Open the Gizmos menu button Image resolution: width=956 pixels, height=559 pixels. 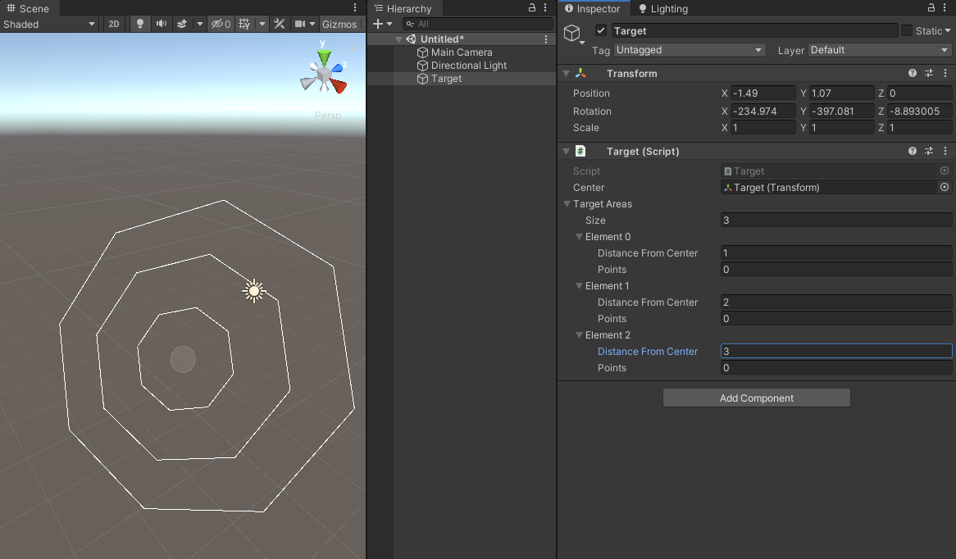pos(339,24)
